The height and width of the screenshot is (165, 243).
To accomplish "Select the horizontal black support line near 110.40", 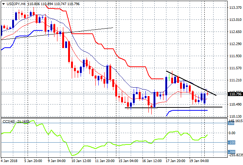I will (x=173, y=107).
